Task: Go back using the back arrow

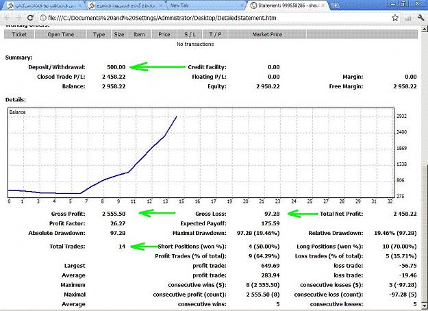Action: [8, 18]
